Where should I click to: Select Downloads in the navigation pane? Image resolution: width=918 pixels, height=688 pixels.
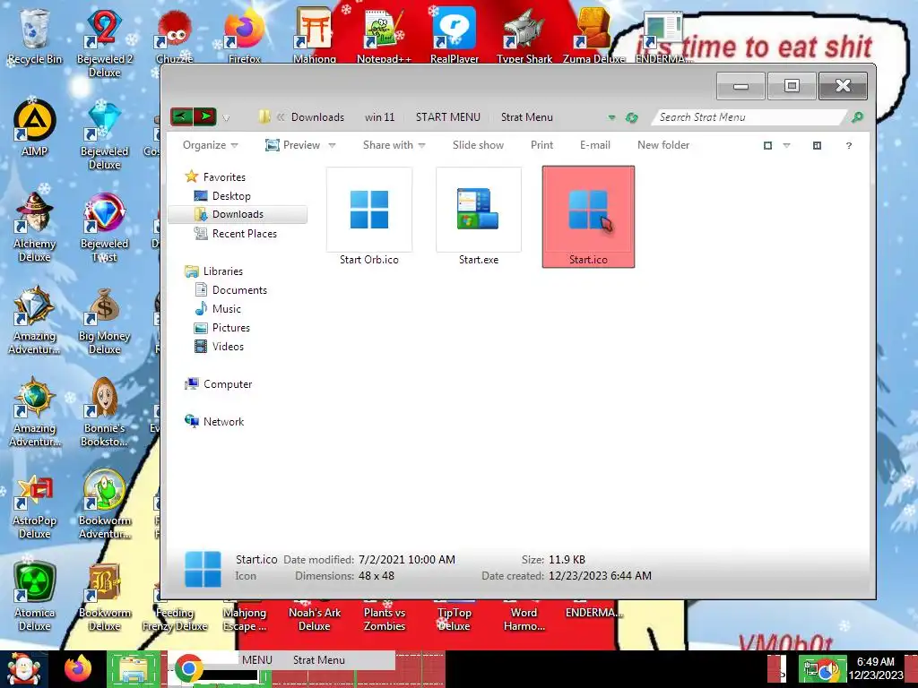pos(238,214)
